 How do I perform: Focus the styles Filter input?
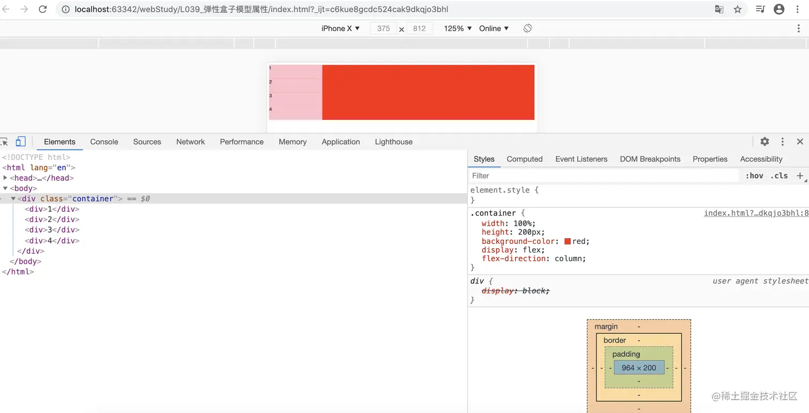pyautogui.click(x=604, y=175)
